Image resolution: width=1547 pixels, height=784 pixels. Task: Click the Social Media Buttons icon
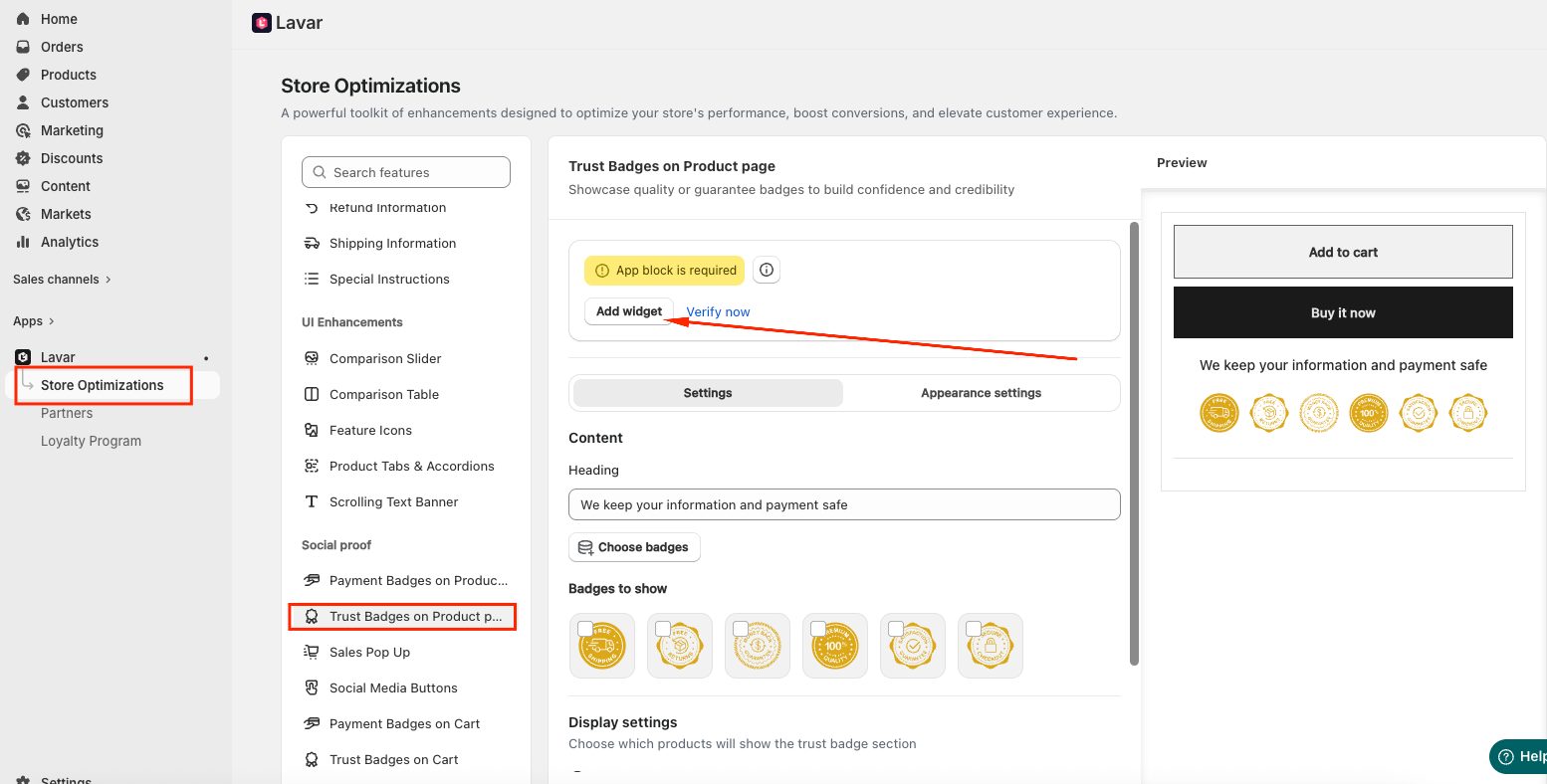[x=312, y=687]
